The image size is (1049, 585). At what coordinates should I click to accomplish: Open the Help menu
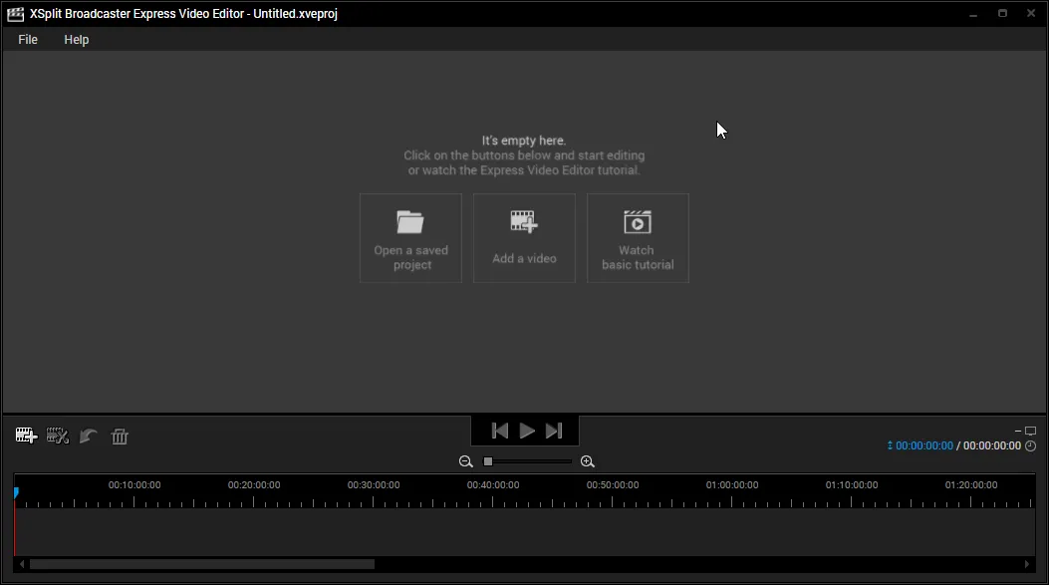(x=77, y=40)
